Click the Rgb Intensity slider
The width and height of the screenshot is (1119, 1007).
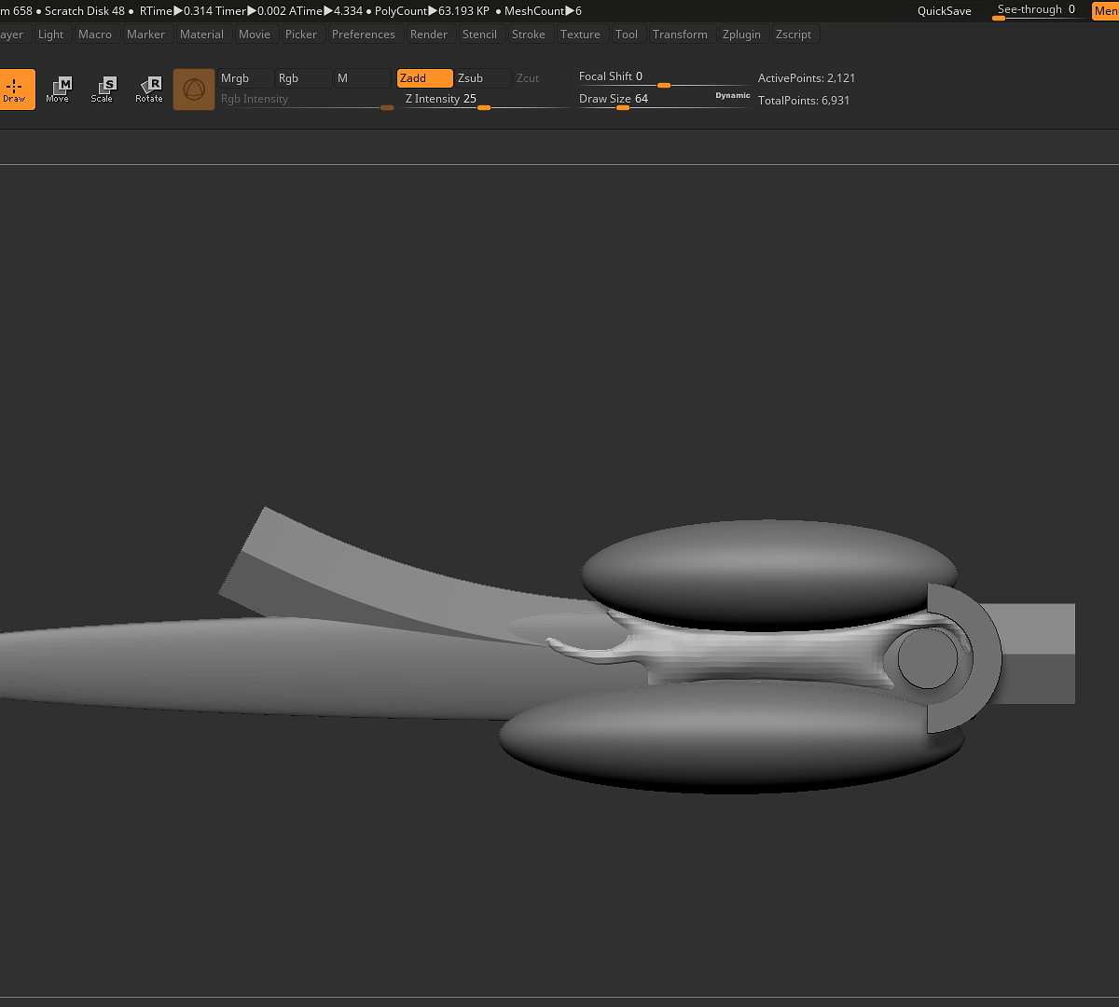[306, 100]
